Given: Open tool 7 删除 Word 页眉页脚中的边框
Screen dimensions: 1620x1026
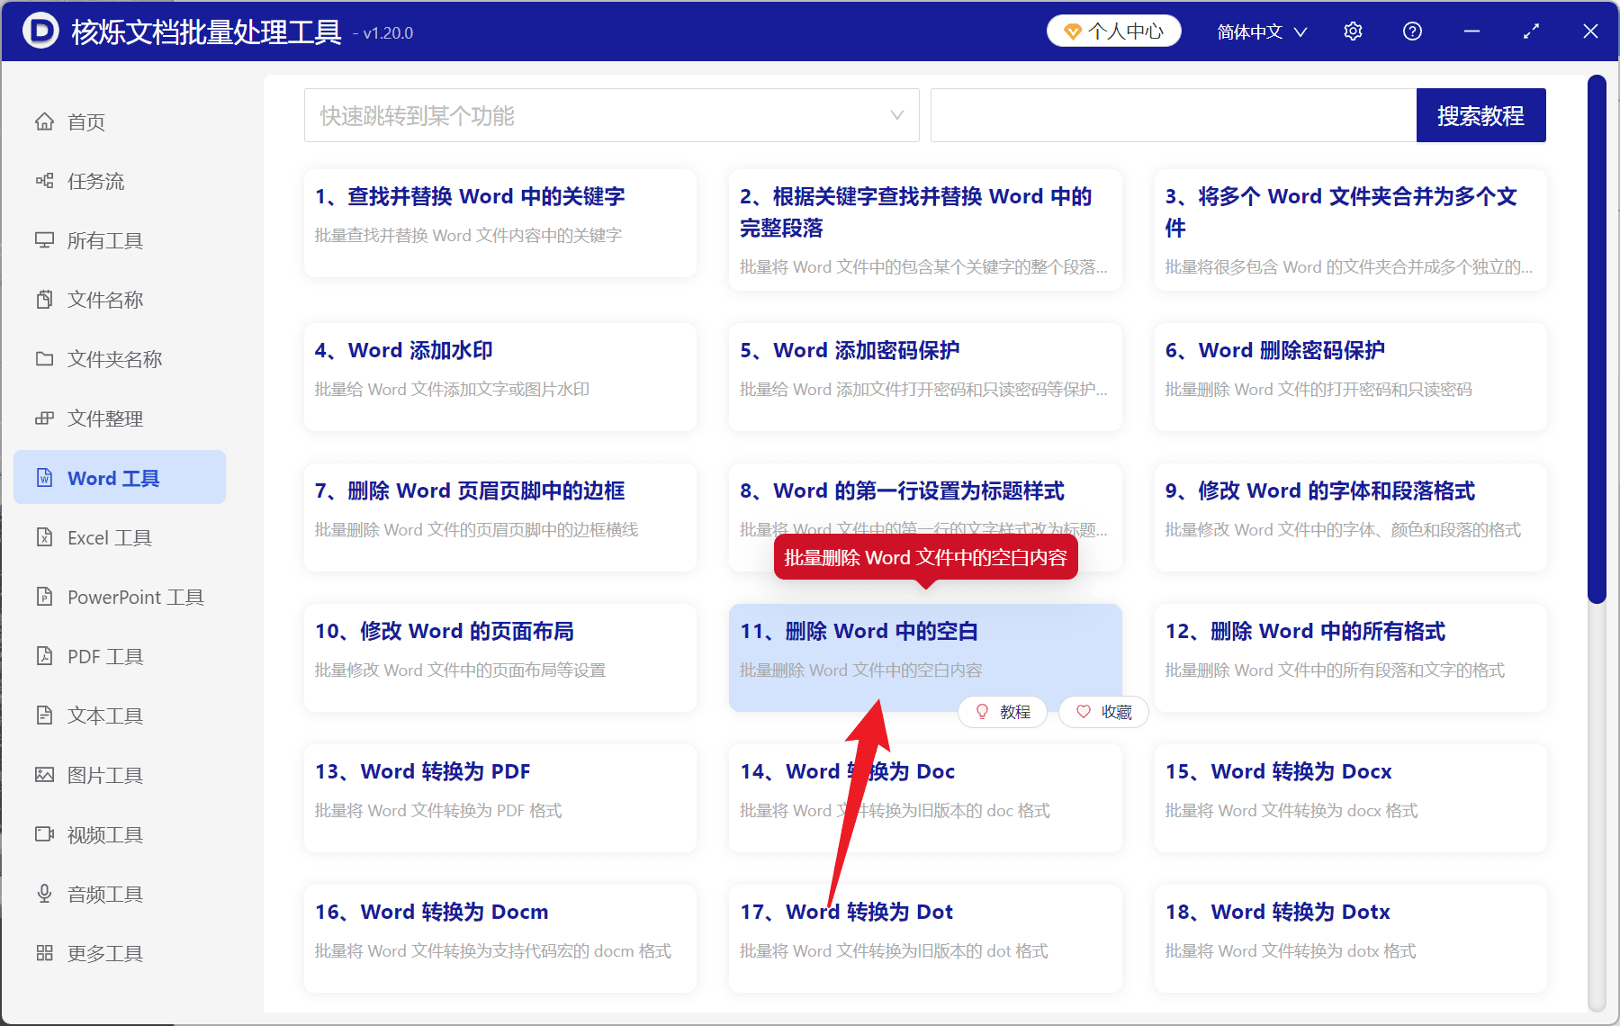Looking at the screenshot, I should pyautogui.click(x=499, y=517).
